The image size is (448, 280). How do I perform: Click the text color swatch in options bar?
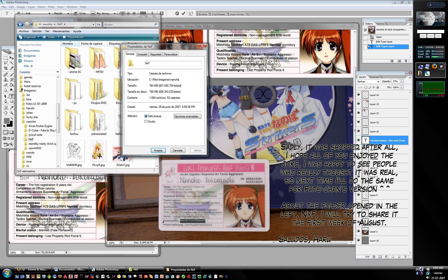(x=143, y=13)
